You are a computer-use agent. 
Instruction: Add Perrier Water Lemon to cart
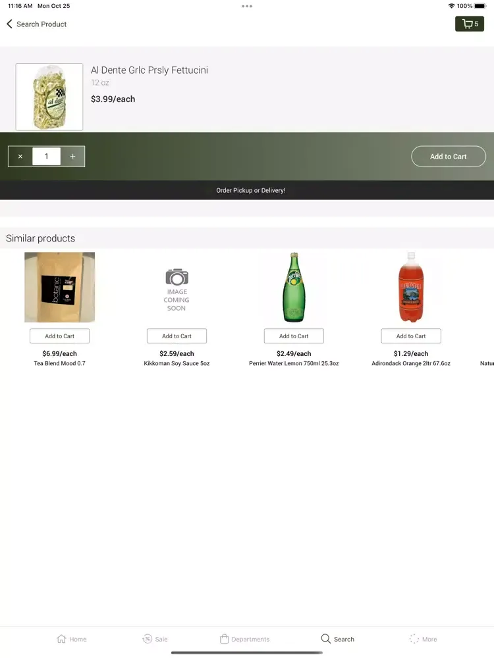[294, 336]
